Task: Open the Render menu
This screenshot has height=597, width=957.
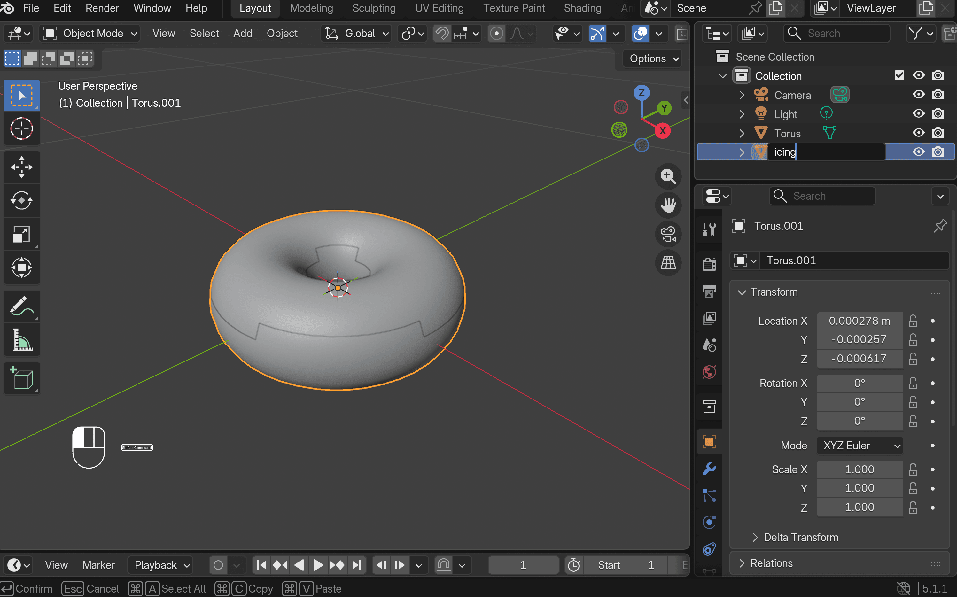Action: (x=102, y=8)
